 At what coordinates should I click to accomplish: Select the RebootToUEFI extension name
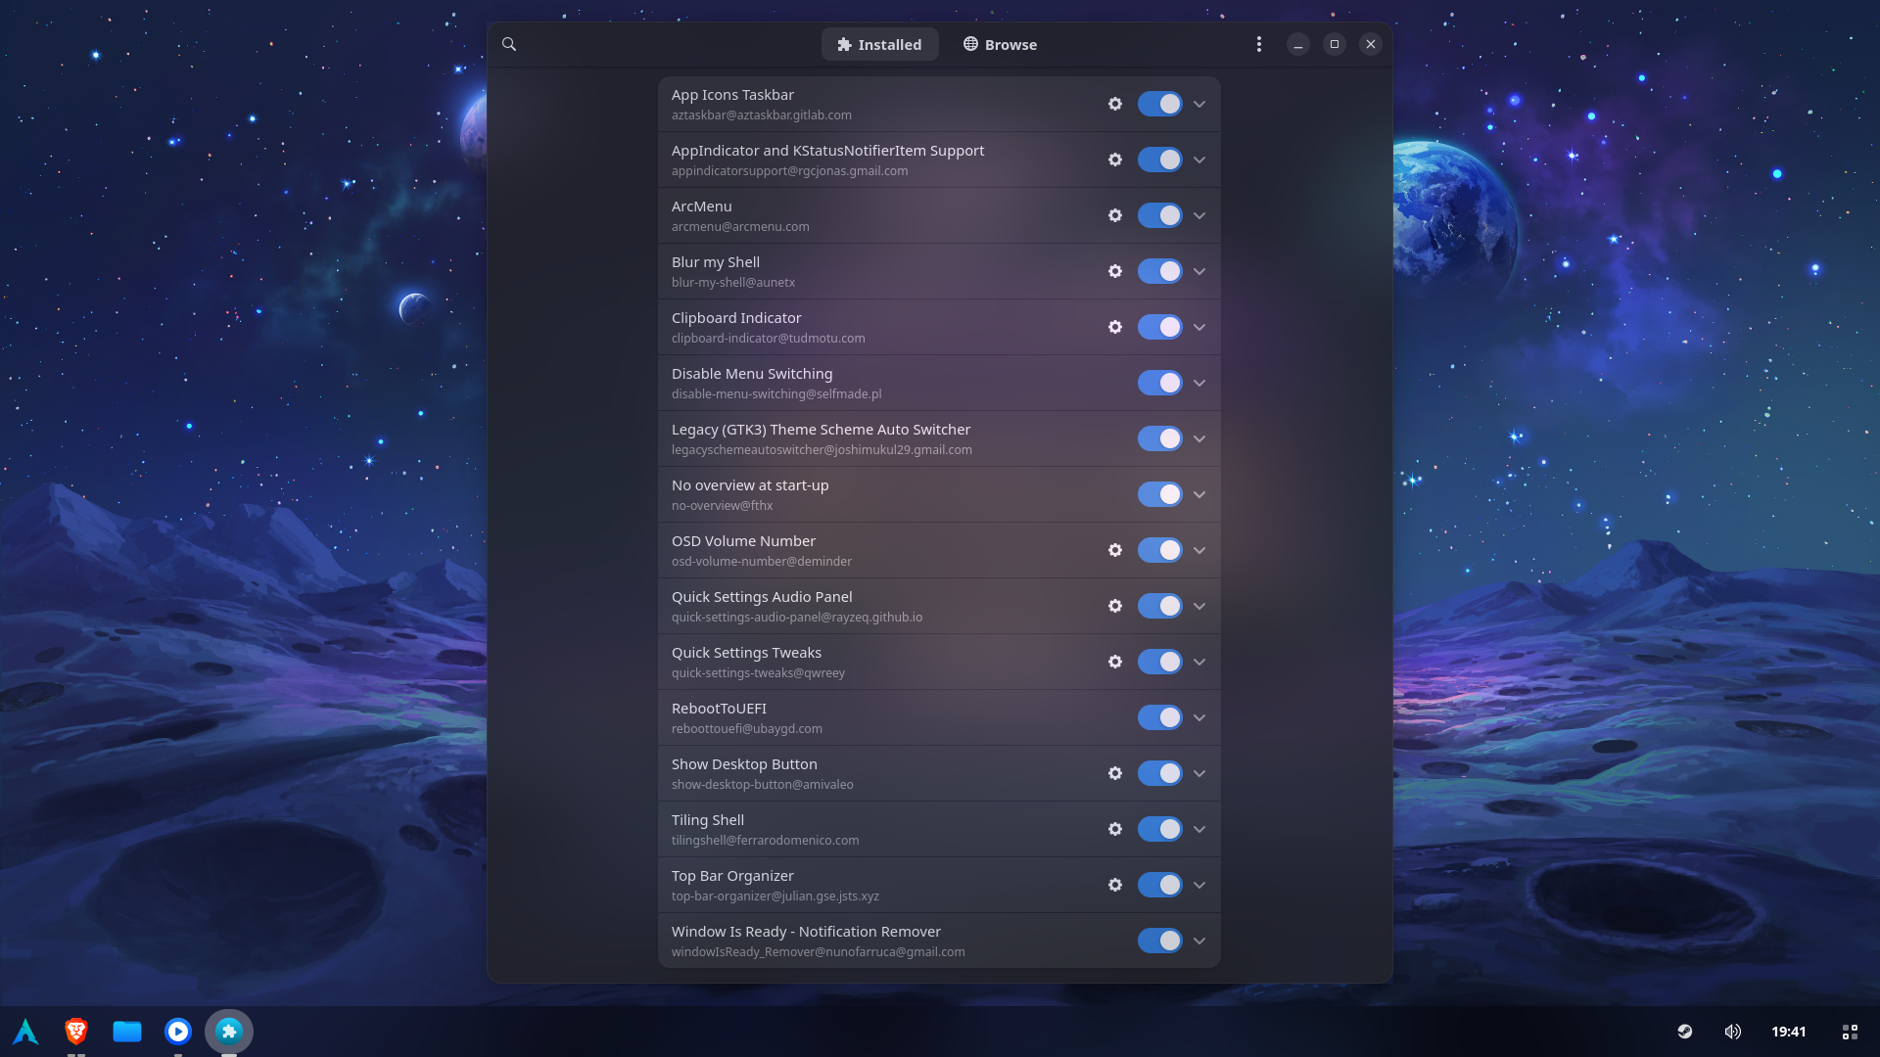tap(719, 709)
